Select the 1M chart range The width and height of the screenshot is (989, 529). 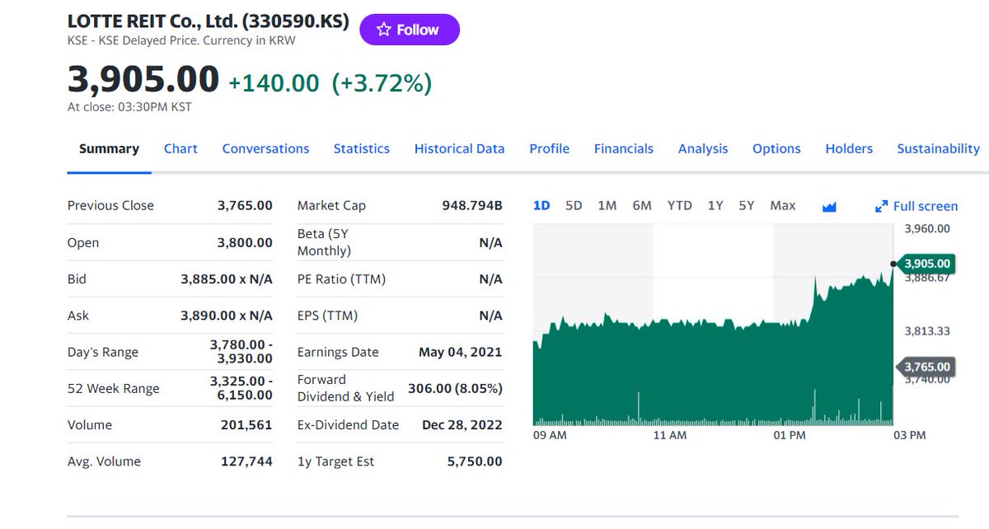point(607,206)
